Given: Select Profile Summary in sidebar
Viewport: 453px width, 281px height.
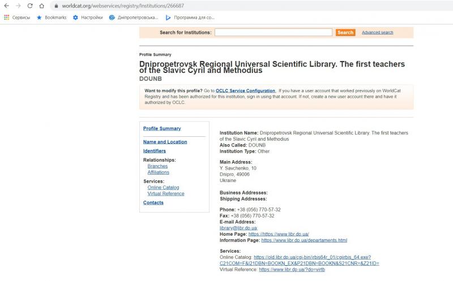Looking at the screenshot, I should point(162,128).
